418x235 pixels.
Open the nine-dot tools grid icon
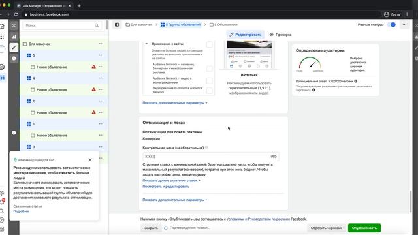pos(2,37)
